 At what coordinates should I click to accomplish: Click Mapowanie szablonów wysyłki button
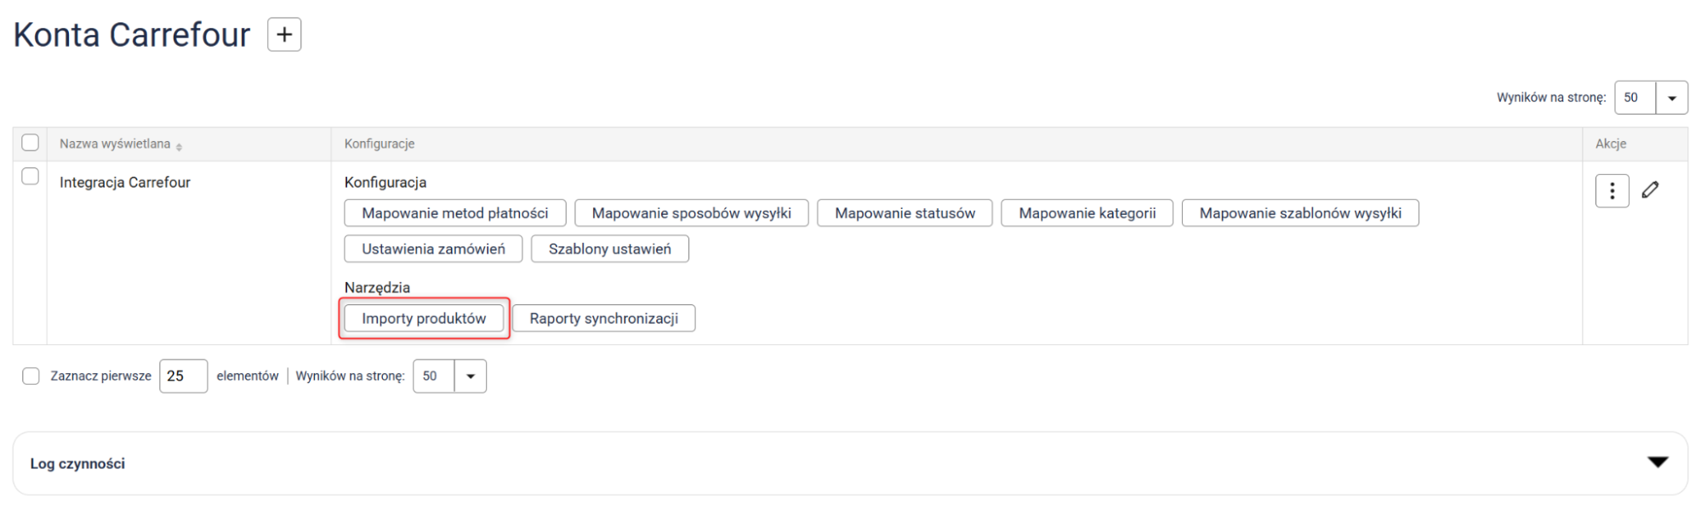[1299, 213]
